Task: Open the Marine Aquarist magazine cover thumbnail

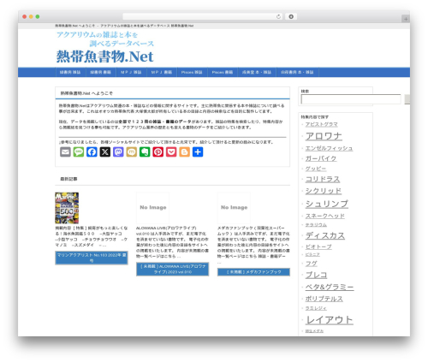Action: pos(67,208)
